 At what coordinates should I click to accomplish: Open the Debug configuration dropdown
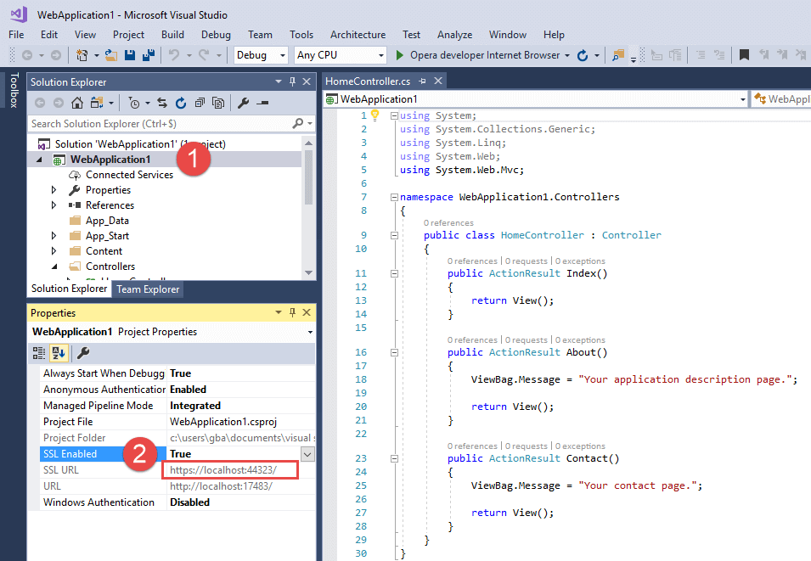283,55
